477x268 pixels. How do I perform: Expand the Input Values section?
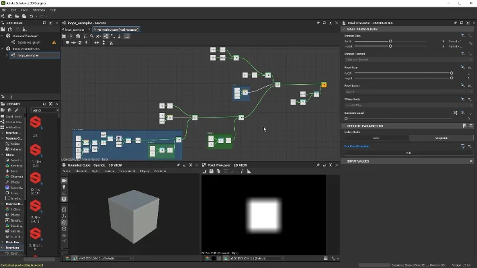(344, 161)
